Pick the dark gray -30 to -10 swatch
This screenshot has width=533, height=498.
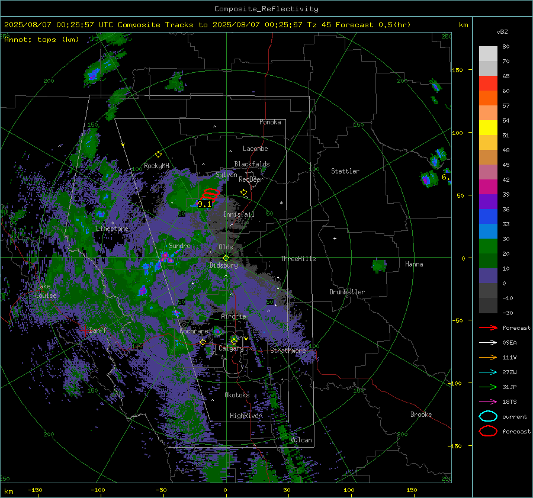pyautogui.click(x=488, y=306)
